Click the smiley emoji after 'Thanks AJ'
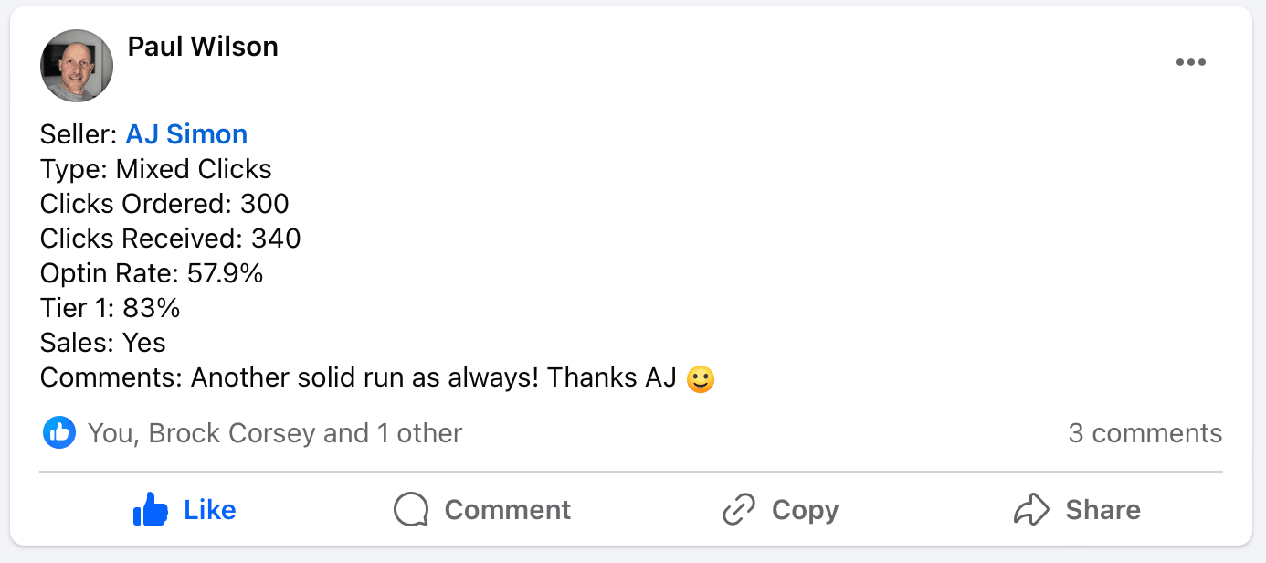This screenshot has height=563, width=1266. coord(700,377)
